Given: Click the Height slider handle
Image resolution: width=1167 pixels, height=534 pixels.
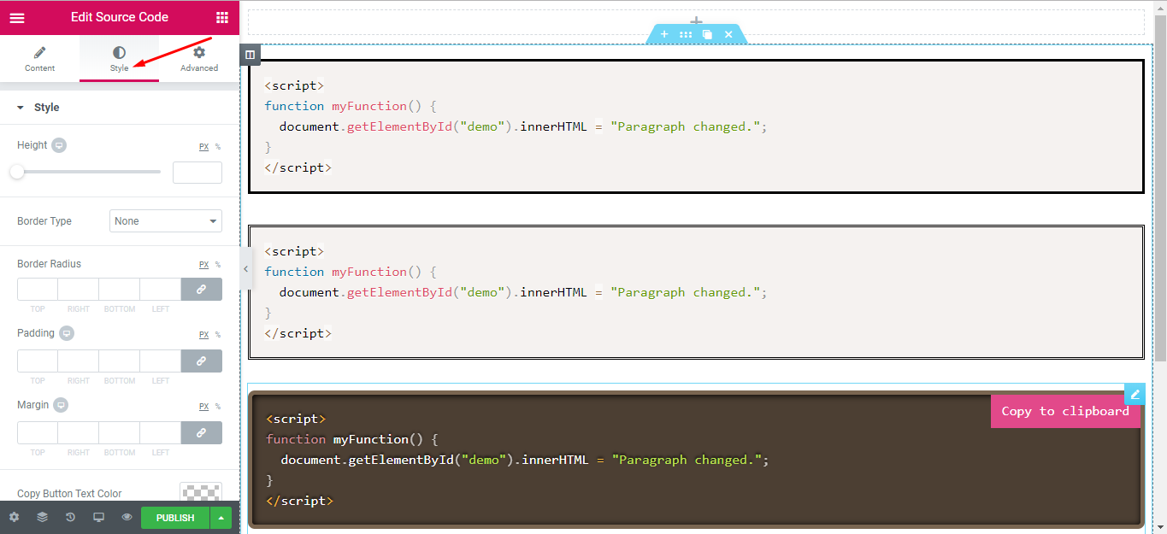Looking at the screenshot, I should coord(17,172).
